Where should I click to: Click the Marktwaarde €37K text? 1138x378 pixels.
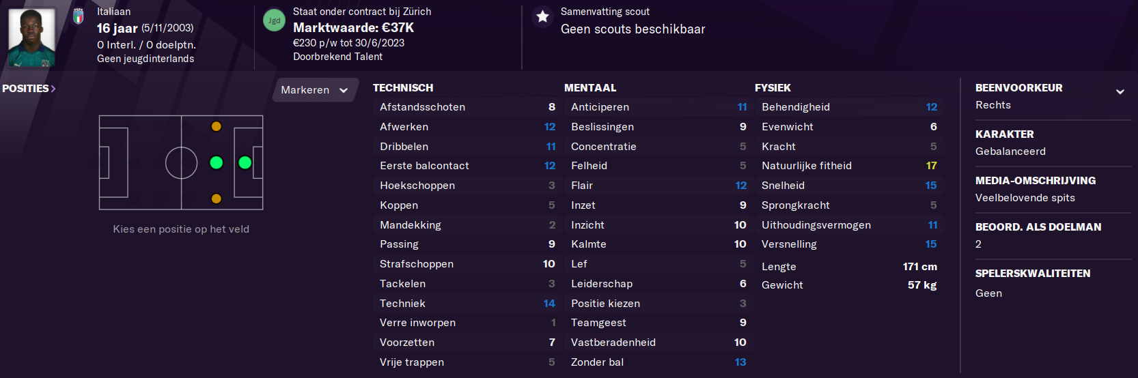pos(353,28)
